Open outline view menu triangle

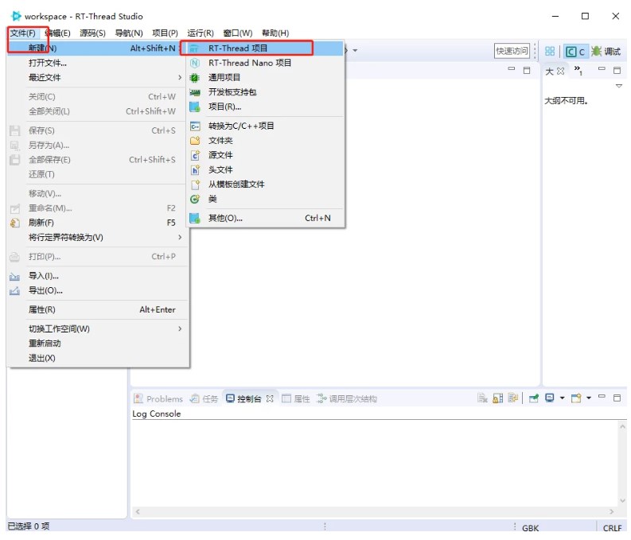pos(619,86)
